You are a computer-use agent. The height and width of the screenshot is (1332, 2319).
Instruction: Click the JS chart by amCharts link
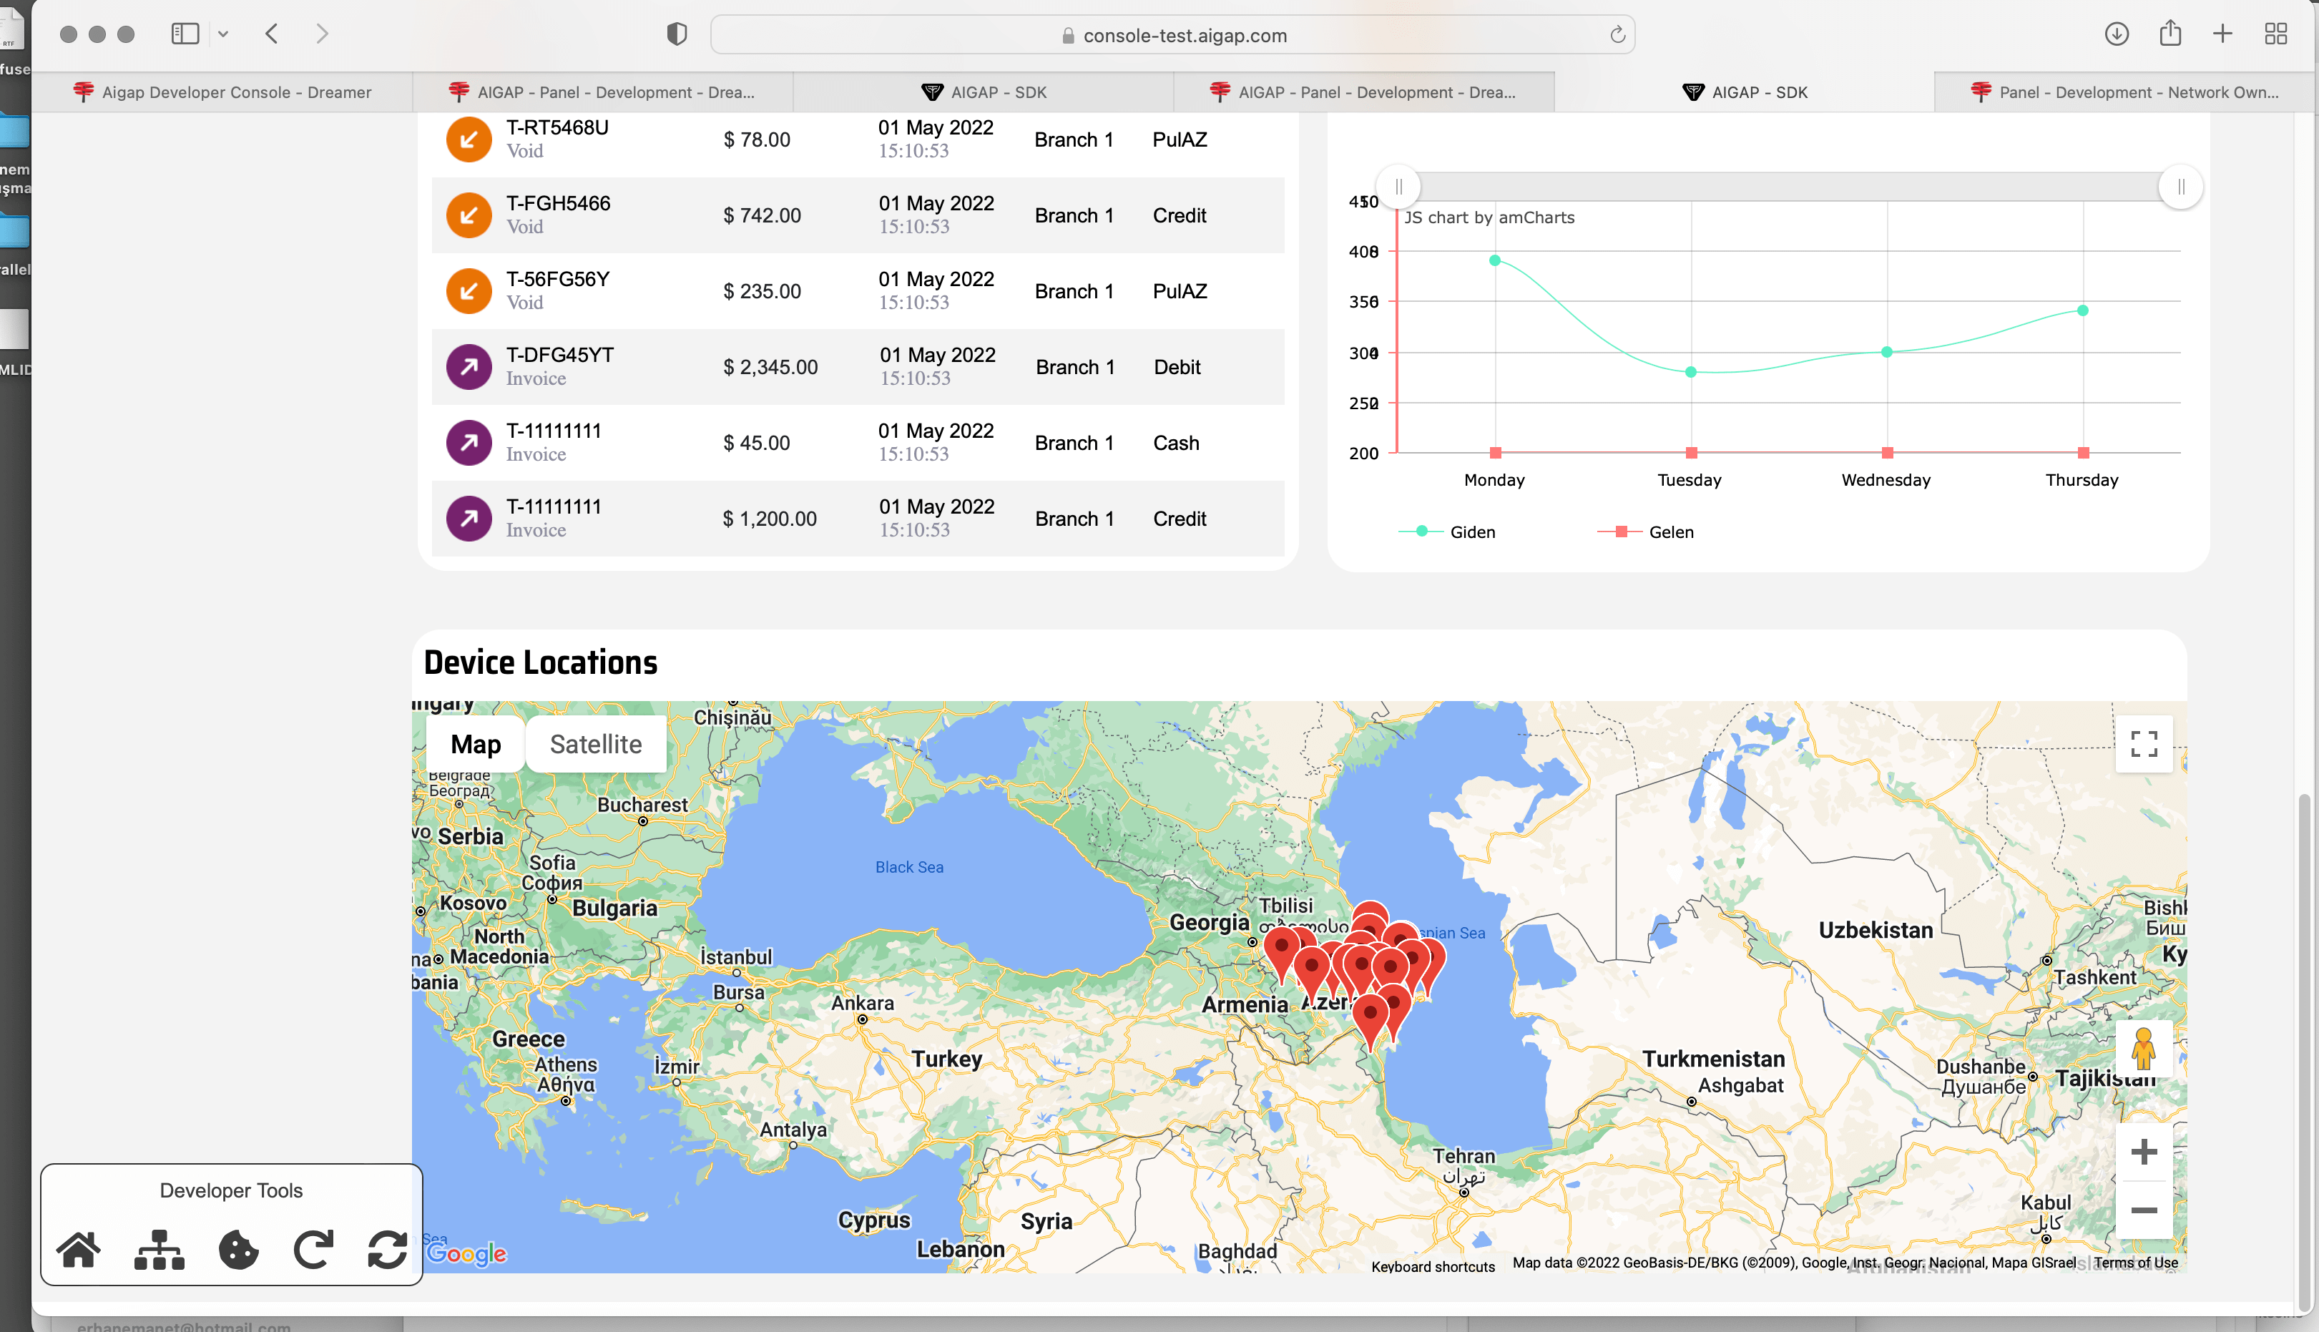[x=1489, y=217]
